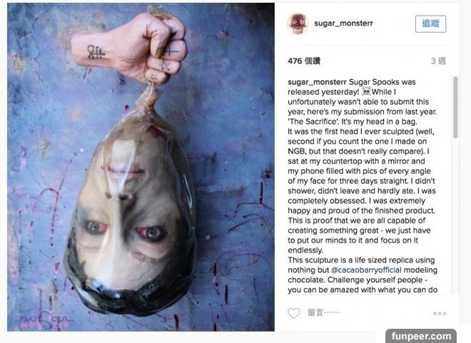This screenshot has width=471, height=343.
Task: Follow sugar_monsterr with the 追蹤 button
Action: tap(430, 23)
